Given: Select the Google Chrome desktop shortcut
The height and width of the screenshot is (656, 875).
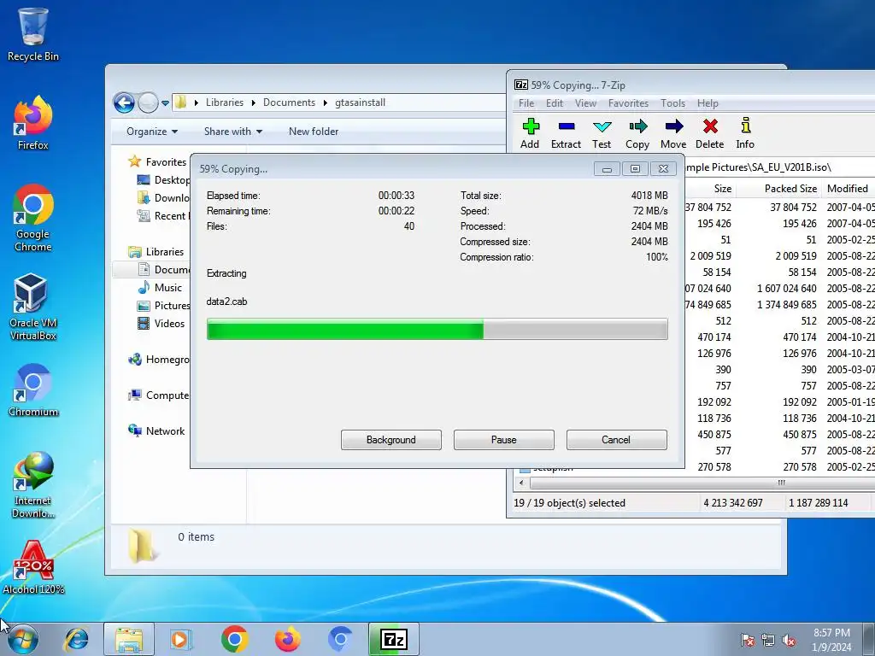Looking at the screenshot, I should pos(33,218).
